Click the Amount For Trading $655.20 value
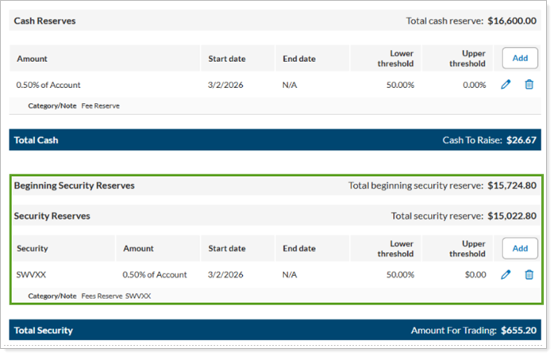Image resolution: width=554 pixels, height=356 pixels. pos(518,331)
